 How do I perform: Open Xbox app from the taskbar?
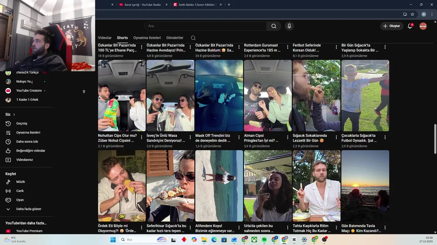tap(254, 240)
